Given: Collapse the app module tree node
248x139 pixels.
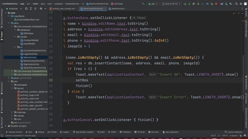Looking at the screenshot, I should pyautogui.click(x=6, y=13).
